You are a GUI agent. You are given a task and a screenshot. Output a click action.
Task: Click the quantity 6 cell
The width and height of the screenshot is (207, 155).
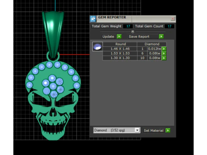(x=142, y=53)
